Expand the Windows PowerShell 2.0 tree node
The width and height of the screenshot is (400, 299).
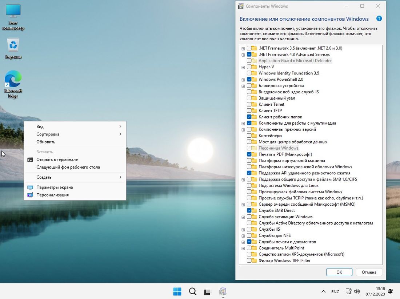coord(243,80)
